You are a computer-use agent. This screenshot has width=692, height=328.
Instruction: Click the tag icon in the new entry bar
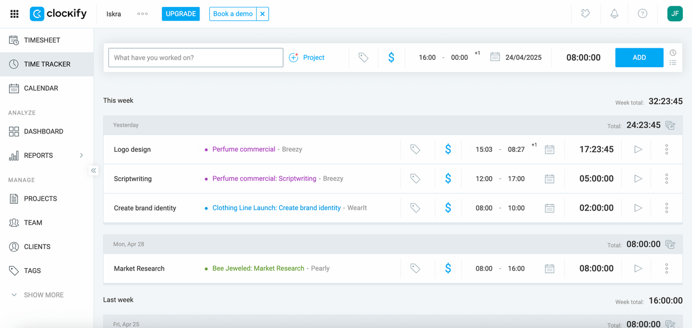click(x=363, y=58)
